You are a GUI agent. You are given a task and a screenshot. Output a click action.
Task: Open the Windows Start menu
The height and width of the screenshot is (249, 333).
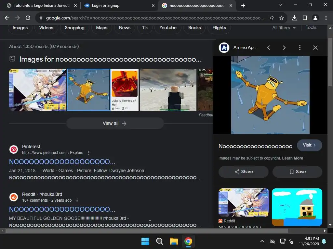tap(145, 241)
